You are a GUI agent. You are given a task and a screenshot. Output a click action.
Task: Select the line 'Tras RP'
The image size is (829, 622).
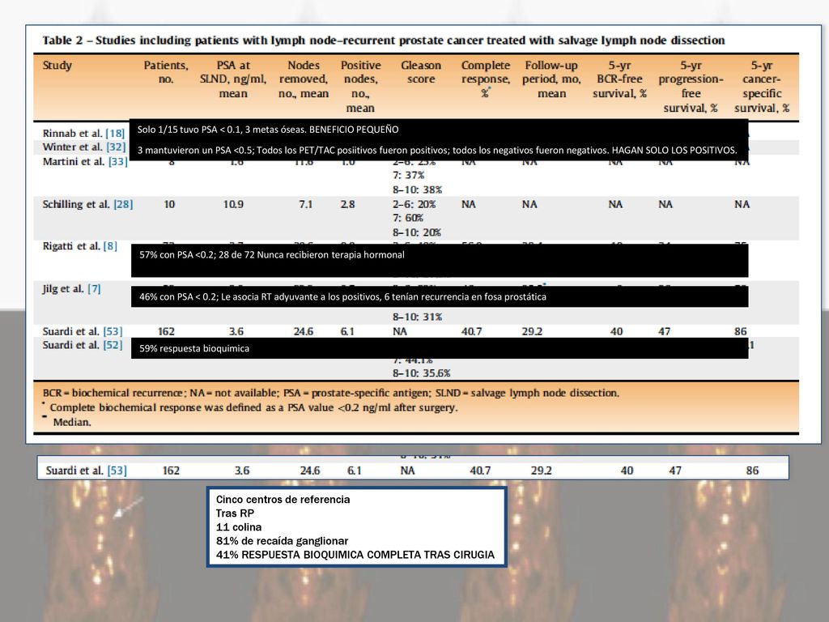(x=235, y=513)
